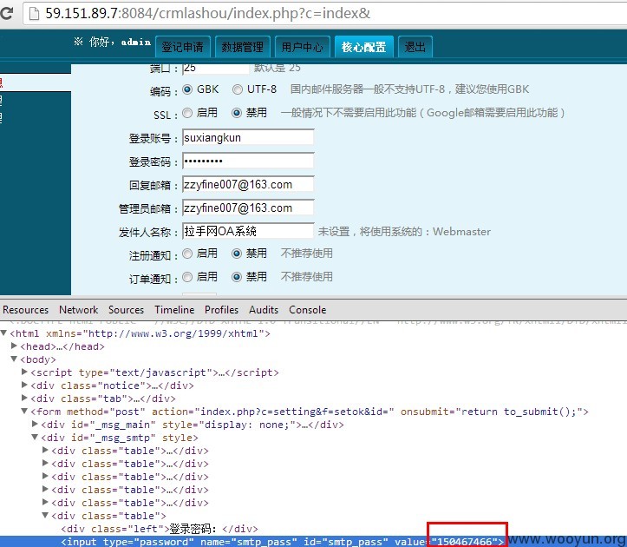Expand the div class notice node

(24, 385)
